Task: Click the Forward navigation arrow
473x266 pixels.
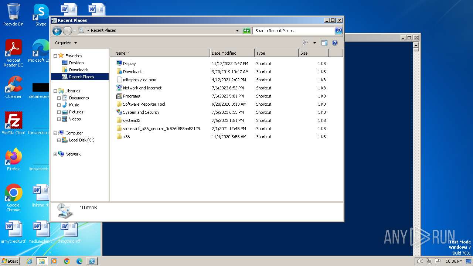Action: click(67, 31)
